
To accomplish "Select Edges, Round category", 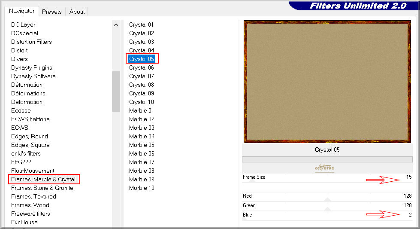I will click(30, 136).
